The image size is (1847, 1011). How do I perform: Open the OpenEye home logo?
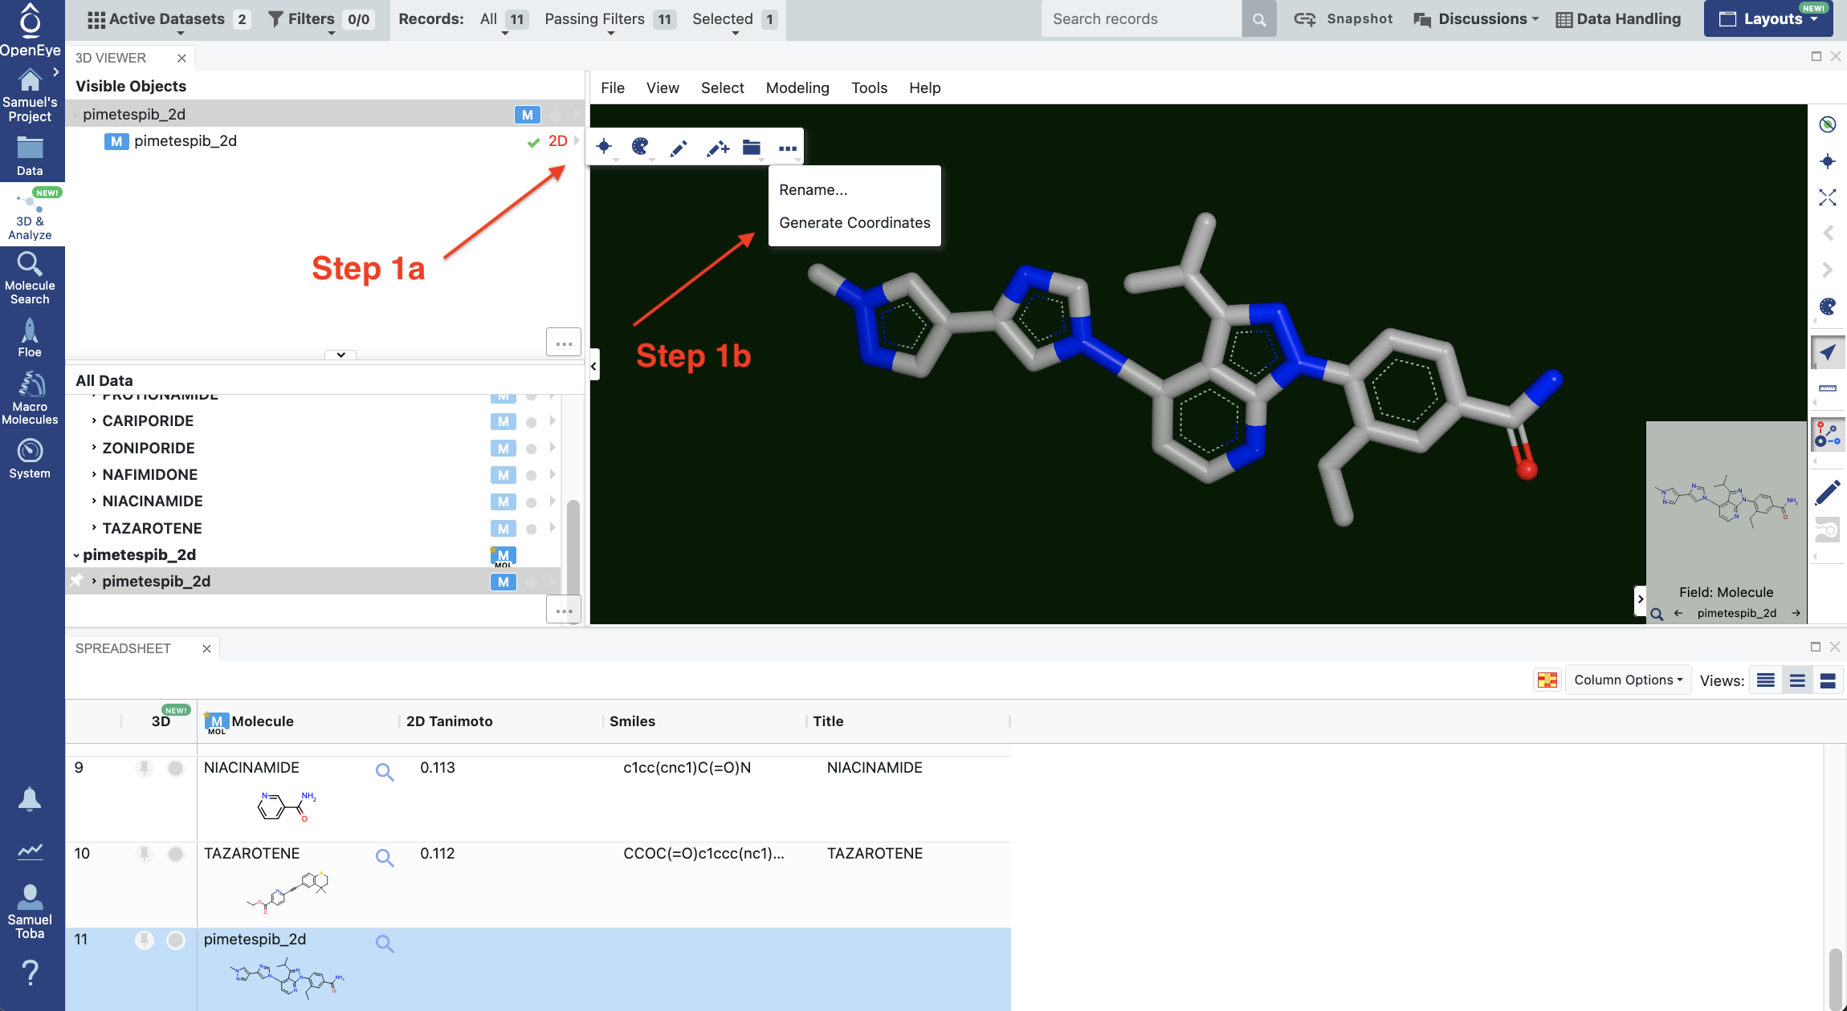[x=30, y=30]
